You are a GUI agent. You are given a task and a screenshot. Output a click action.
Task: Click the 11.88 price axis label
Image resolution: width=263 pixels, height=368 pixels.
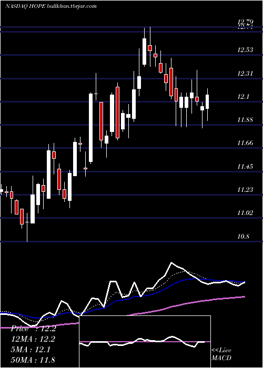click(246, 120)
